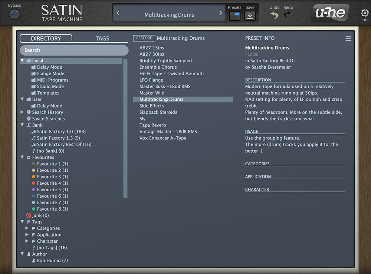Select the blue Favourite 6 dot
Screen dimensions: 371x274
click(x=33, y=196)
